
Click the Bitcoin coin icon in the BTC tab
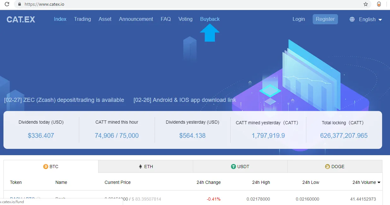(x=46, y=167)
